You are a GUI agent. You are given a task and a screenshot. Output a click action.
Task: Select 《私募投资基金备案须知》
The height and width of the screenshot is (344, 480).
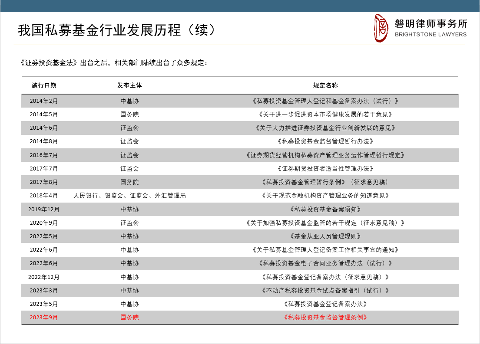(x=325, y=210)
